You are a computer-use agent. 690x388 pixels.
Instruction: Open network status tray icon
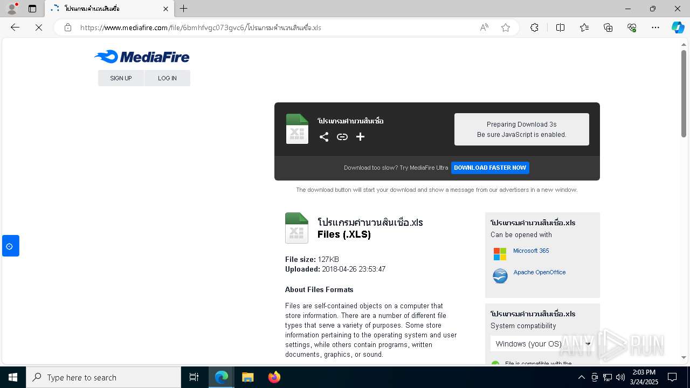point(608,377)
